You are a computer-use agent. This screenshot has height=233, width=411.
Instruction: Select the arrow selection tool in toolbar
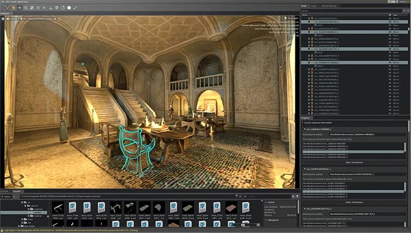(14, 8)
